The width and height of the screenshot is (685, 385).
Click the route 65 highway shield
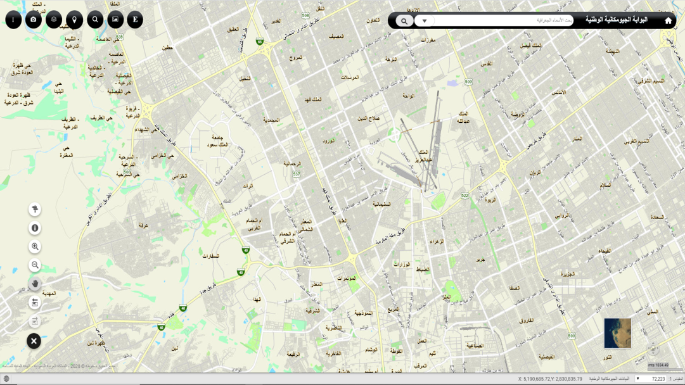click(260, 42)
